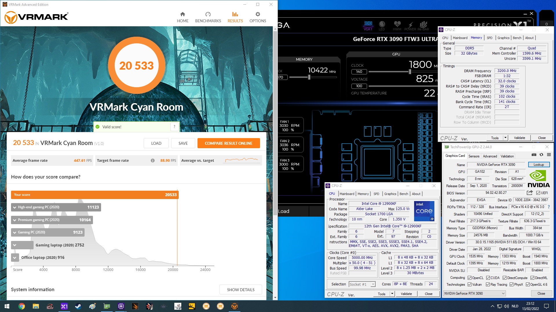Image resolution: width=556 pixels, height=312 pixels.
Task: Click the SAVE button in VRMark
Action: [x=183, y=143]
